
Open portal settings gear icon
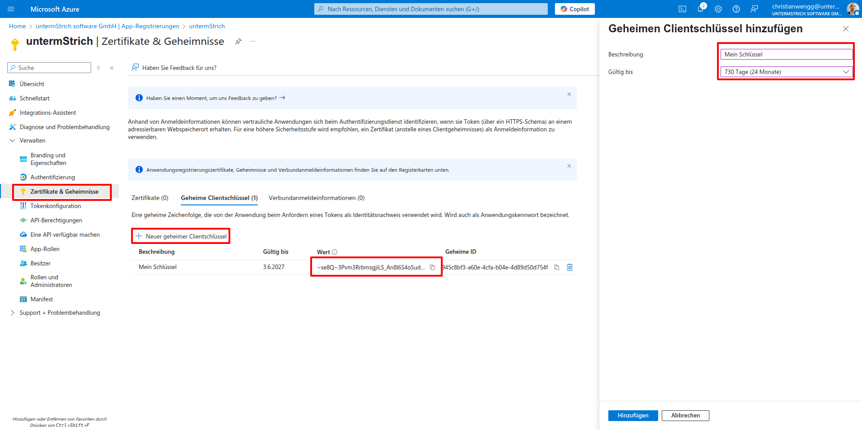[x=718, y=9]
